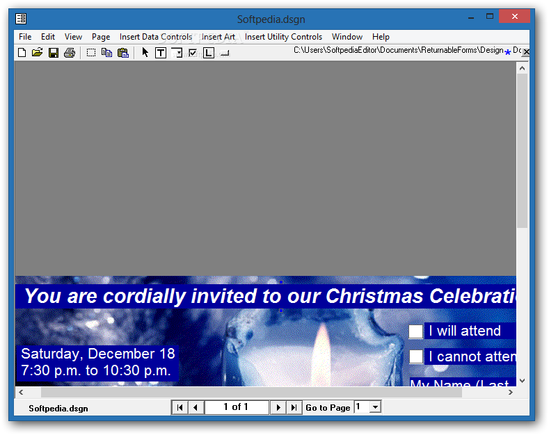Insert a button control from toolbar
Viewport: 549px width, 435px height.
[x=225, y=53]
